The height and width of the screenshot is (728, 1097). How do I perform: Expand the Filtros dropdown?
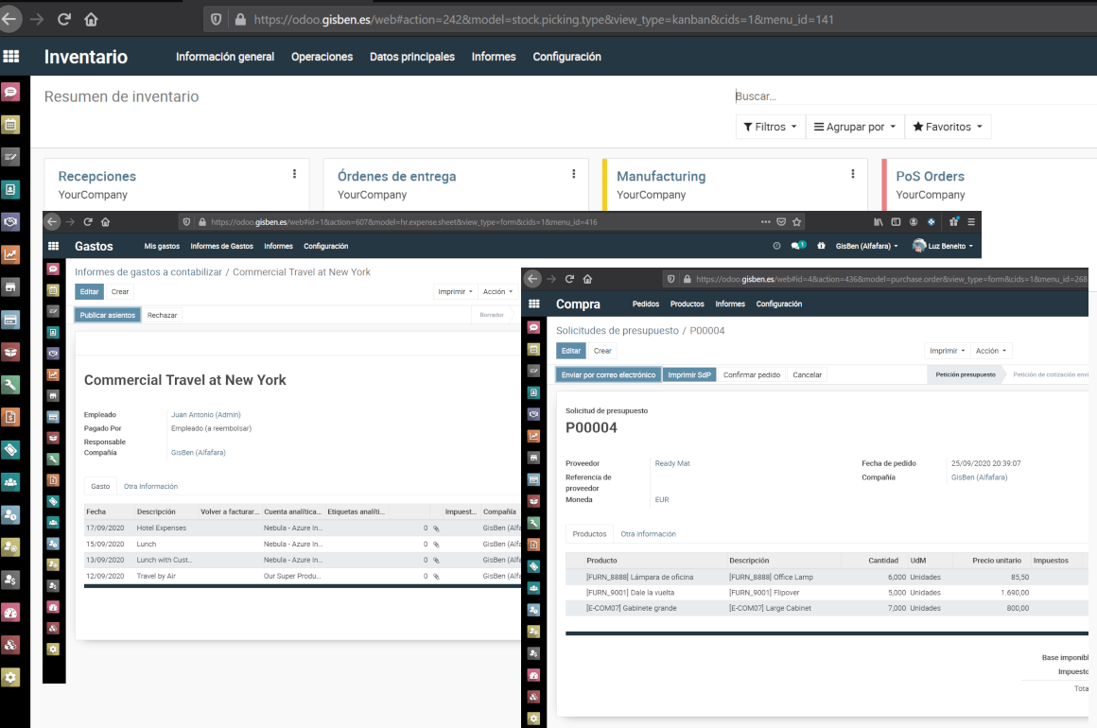coord(770,127)
